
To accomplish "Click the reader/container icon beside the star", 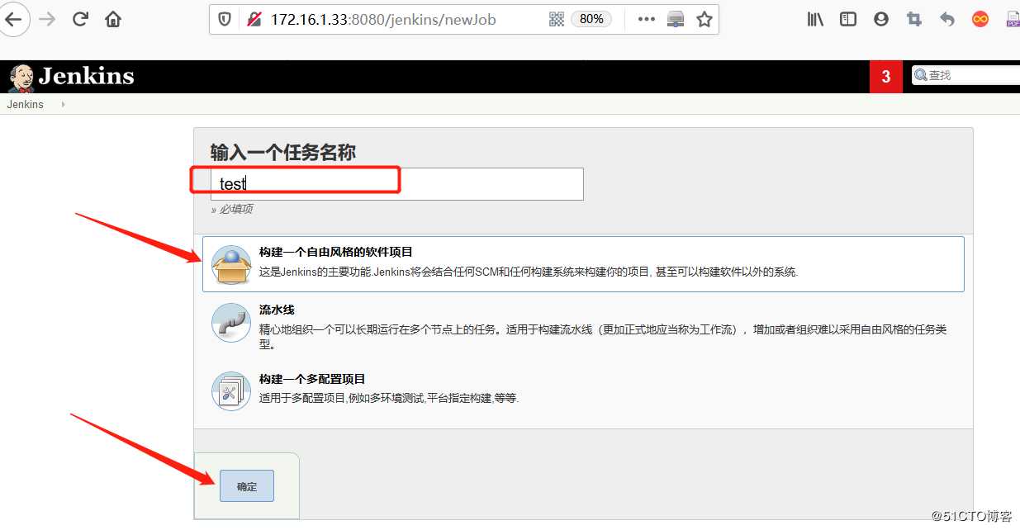I will click(676, 19).
